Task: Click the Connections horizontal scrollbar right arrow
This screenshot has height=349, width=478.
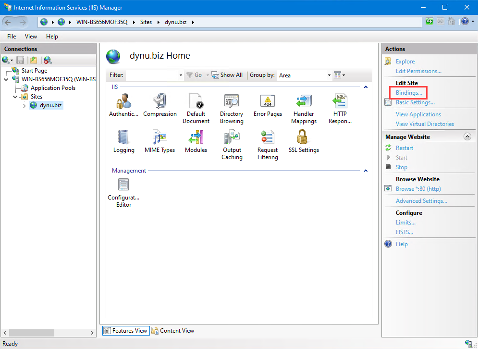Action: 92,333
